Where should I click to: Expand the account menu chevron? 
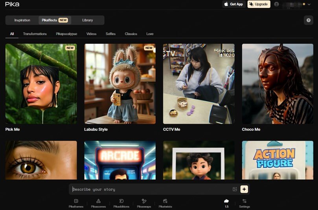click(x=309, y=4)
